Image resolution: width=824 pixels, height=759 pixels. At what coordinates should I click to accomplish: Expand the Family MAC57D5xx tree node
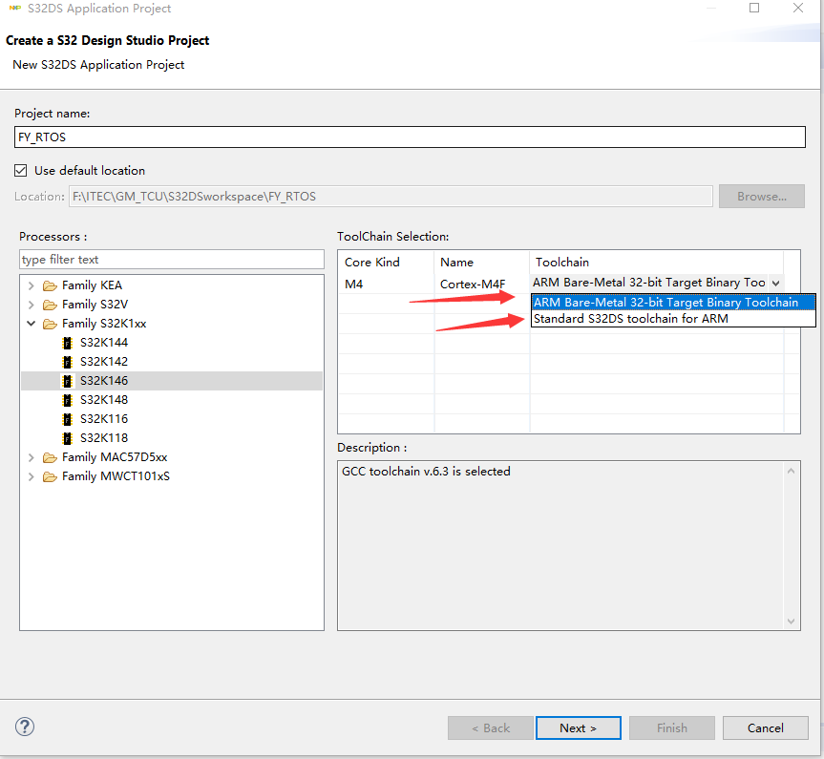click(x=31, y=458)
